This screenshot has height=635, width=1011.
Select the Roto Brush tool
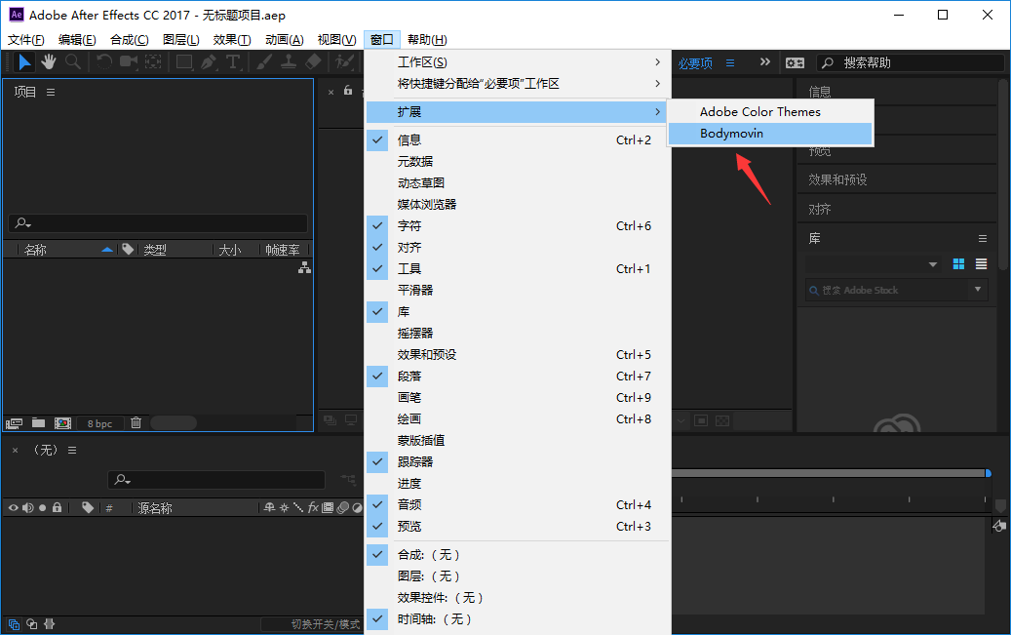344,62
